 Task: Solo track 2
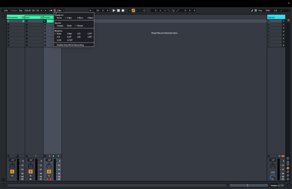point(31,176)
